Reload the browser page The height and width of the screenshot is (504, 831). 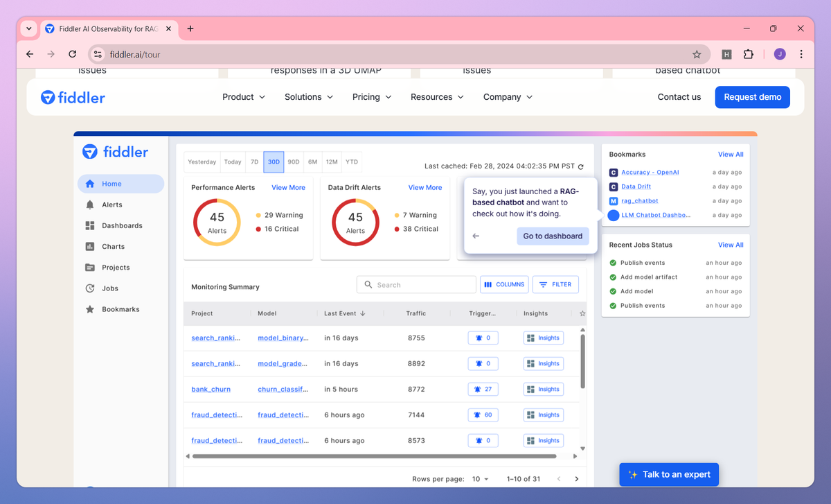(72, 54)
